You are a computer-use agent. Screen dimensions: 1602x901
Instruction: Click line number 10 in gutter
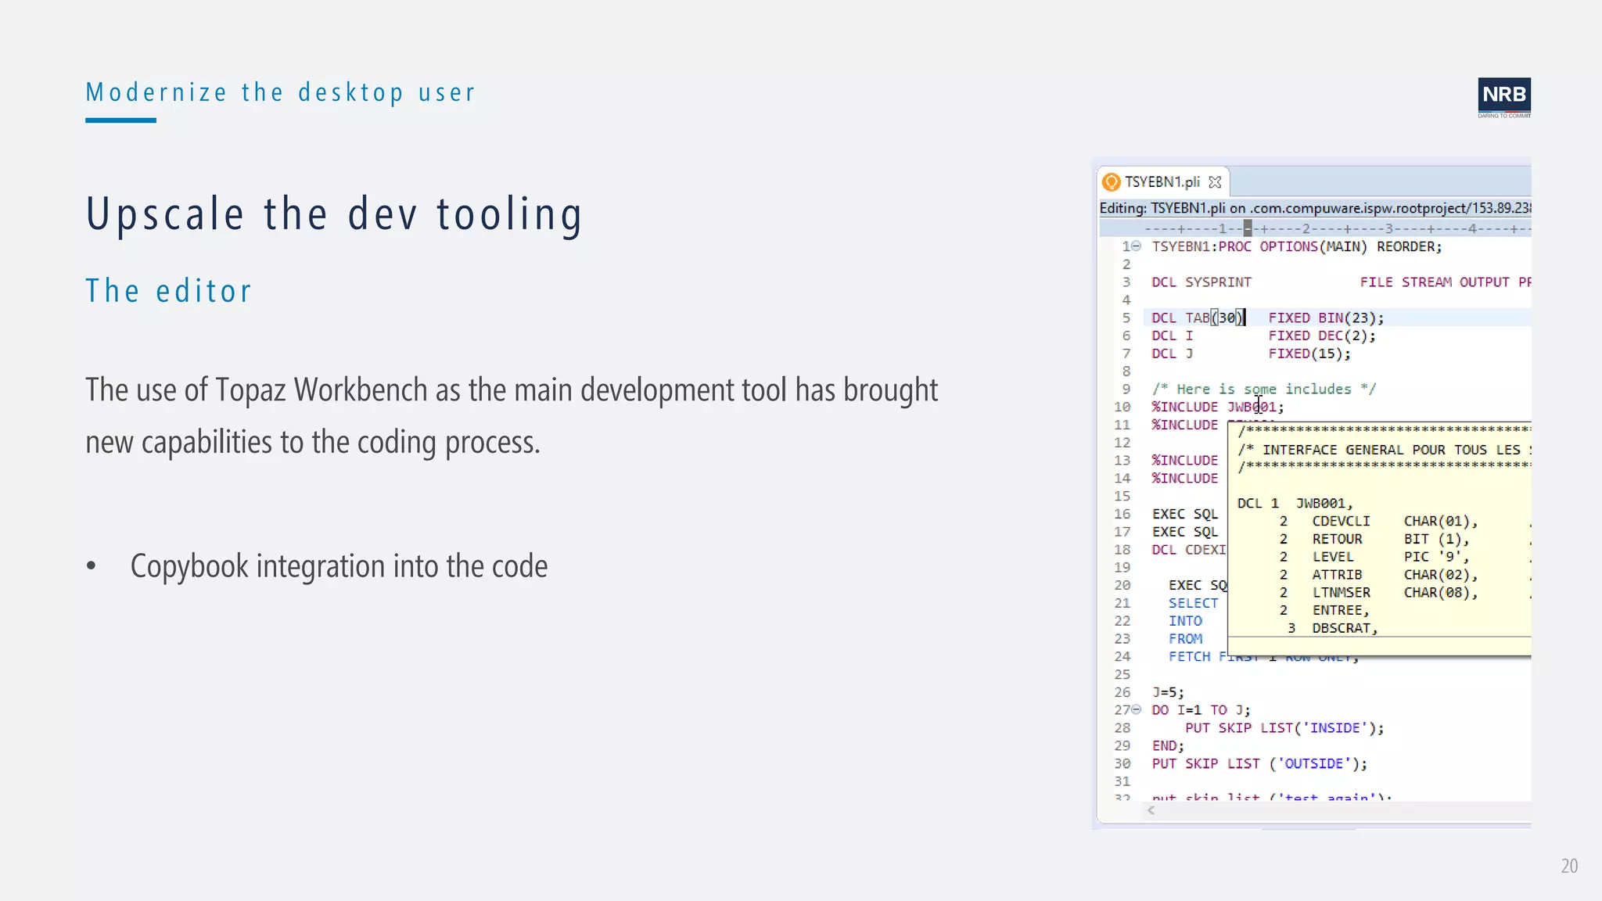pyautogui.click(x=1122, y=407)
